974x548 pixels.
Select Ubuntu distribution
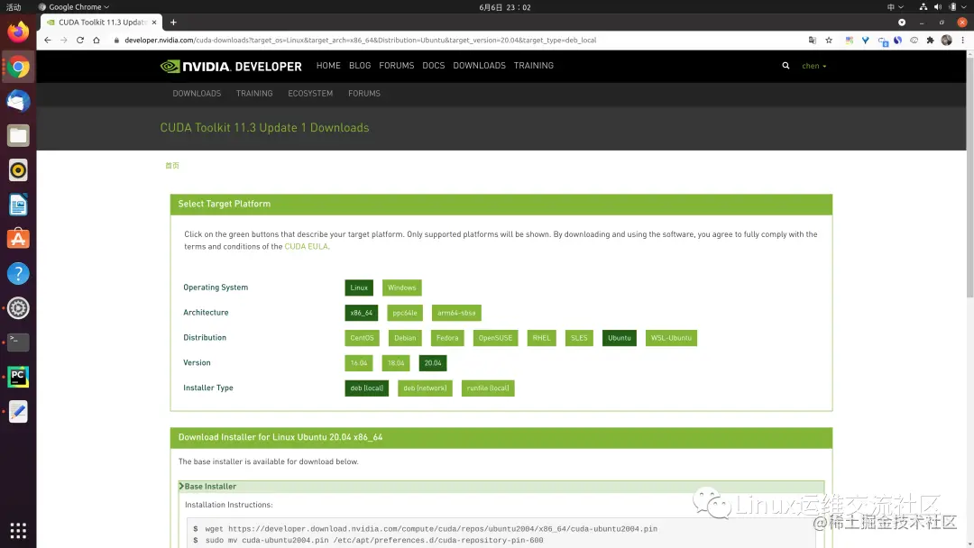[x=620, y=338]
